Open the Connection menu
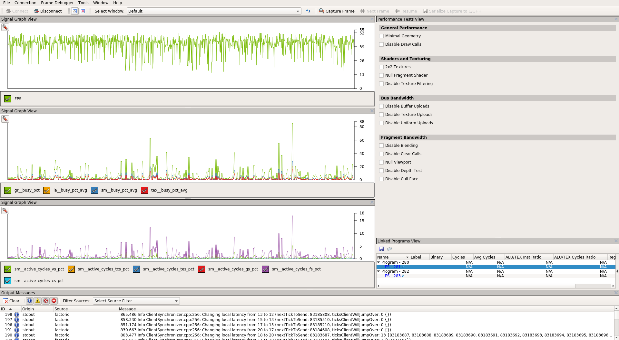Screen dimensions: 619x340 pyautogui.click(x=25, y=3)
